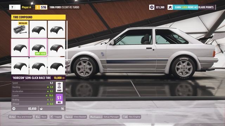Click the Handling 5.9 stat row
This screenshot has height=126, width=225.
click(x=33, y=87)
